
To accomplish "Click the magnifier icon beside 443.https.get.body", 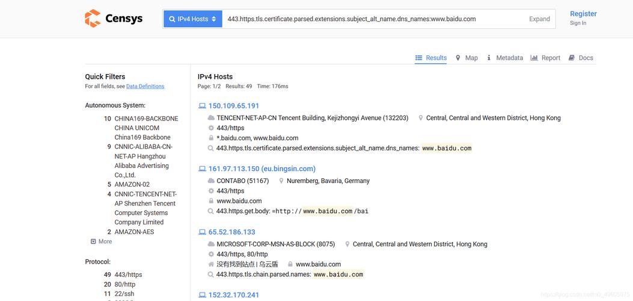I will [210, 211].
